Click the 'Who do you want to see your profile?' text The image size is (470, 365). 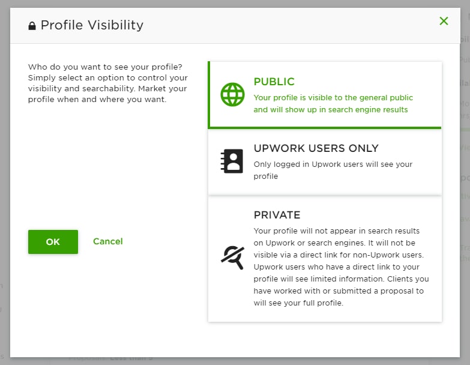coord(105,67)
